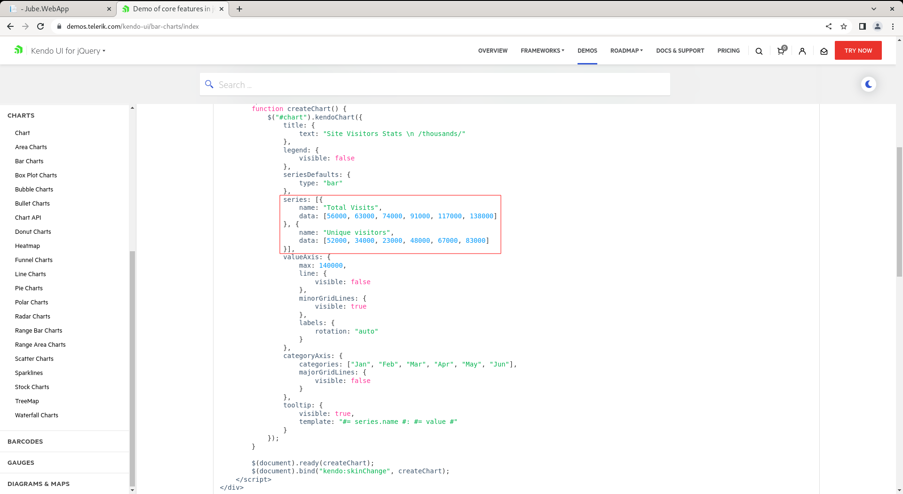Open the PRICING nav item

[729, 50]
